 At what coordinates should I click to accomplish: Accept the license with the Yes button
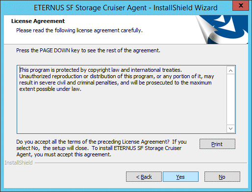(180, 177)
